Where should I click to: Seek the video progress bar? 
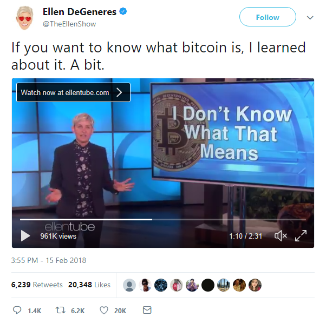[x=163, y=219]
